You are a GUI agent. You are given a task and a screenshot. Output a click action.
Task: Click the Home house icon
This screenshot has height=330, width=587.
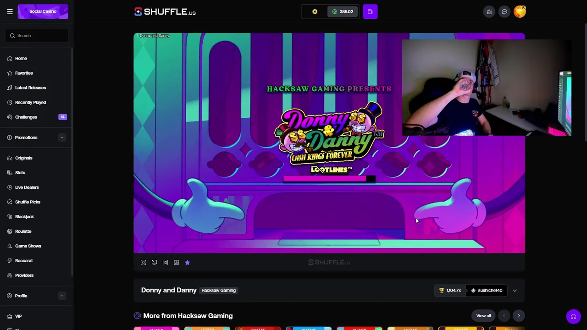pyautogui.click(x=10, y=58)
